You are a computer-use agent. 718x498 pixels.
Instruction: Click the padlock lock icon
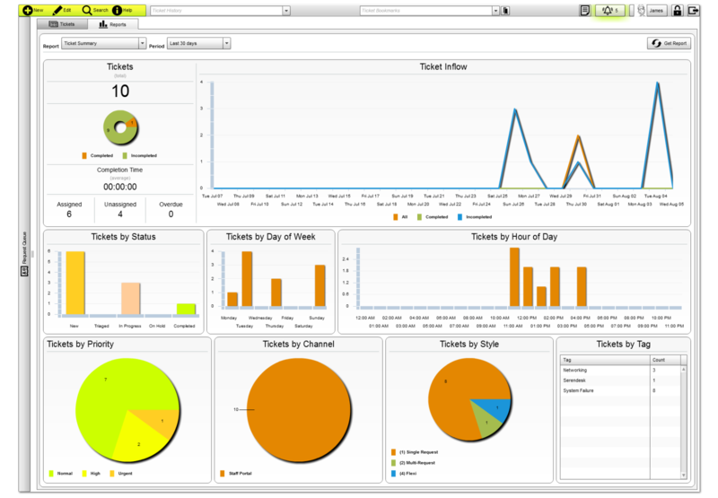point(678,10)
